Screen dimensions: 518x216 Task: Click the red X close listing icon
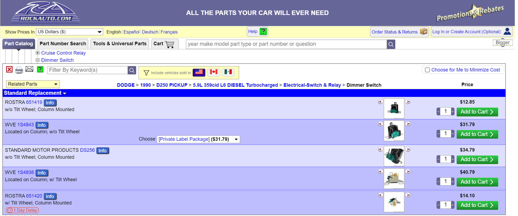[x=9, y=69]
